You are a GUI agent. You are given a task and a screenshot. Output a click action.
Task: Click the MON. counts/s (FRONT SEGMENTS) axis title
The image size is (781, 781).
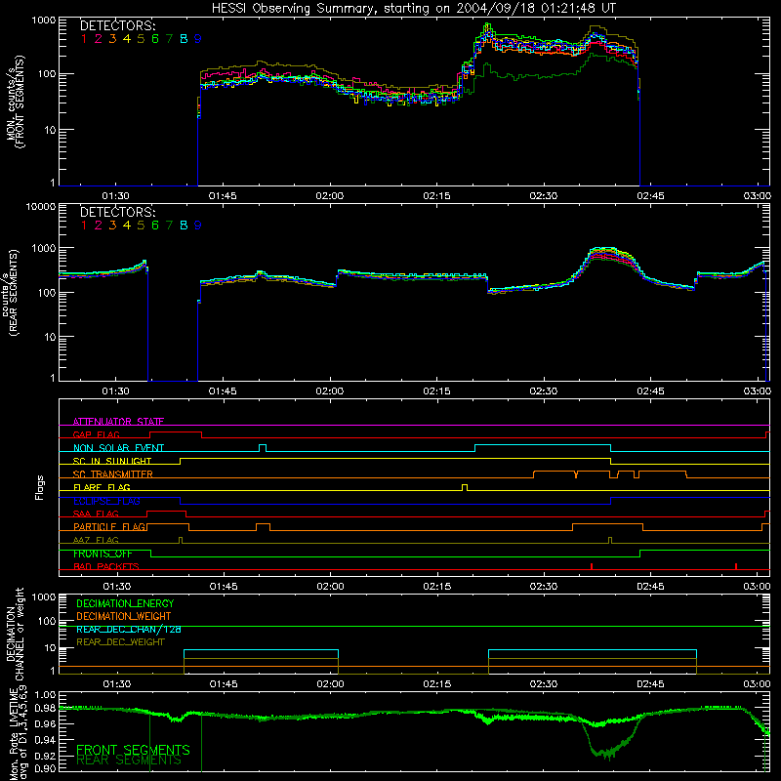[15, 103]
